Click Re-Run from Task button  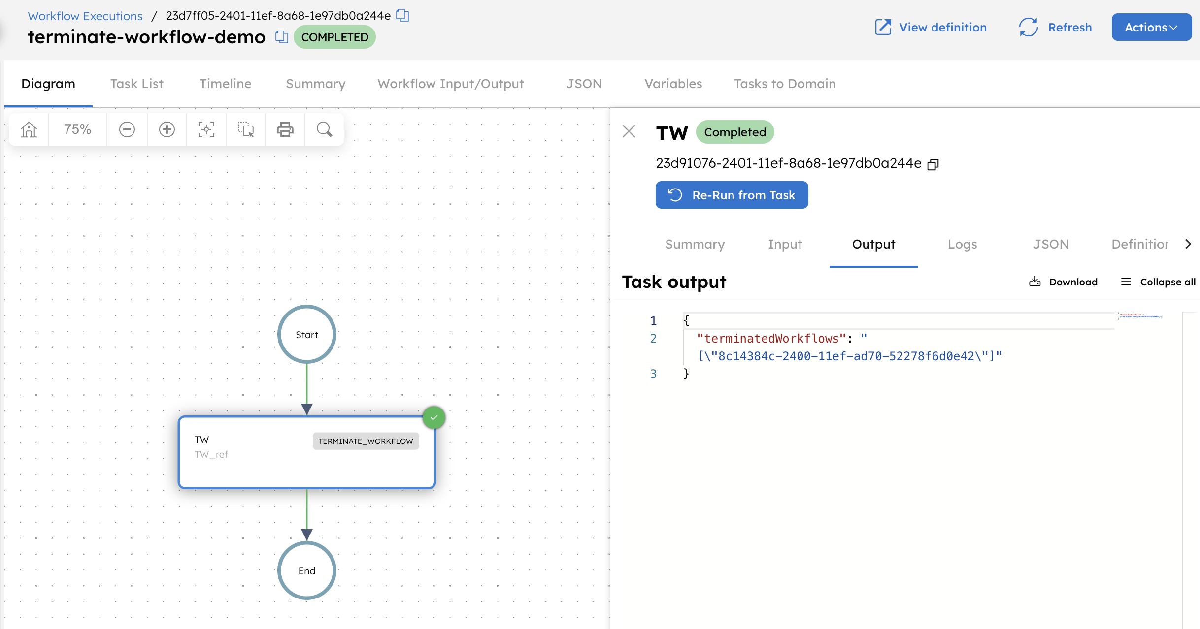tap(732, 195)
